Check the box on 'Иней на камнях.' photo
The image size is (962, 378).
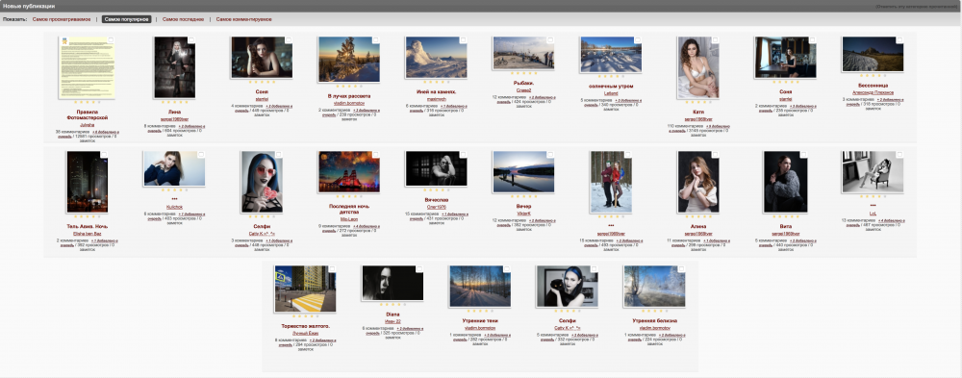(464, 39)
